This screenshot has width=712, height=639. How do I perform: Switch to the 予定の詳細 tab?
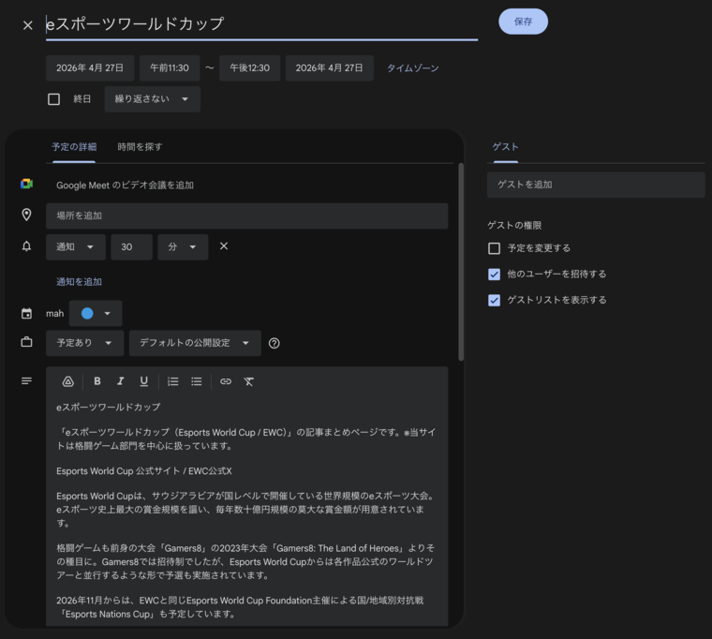(74, 147)
